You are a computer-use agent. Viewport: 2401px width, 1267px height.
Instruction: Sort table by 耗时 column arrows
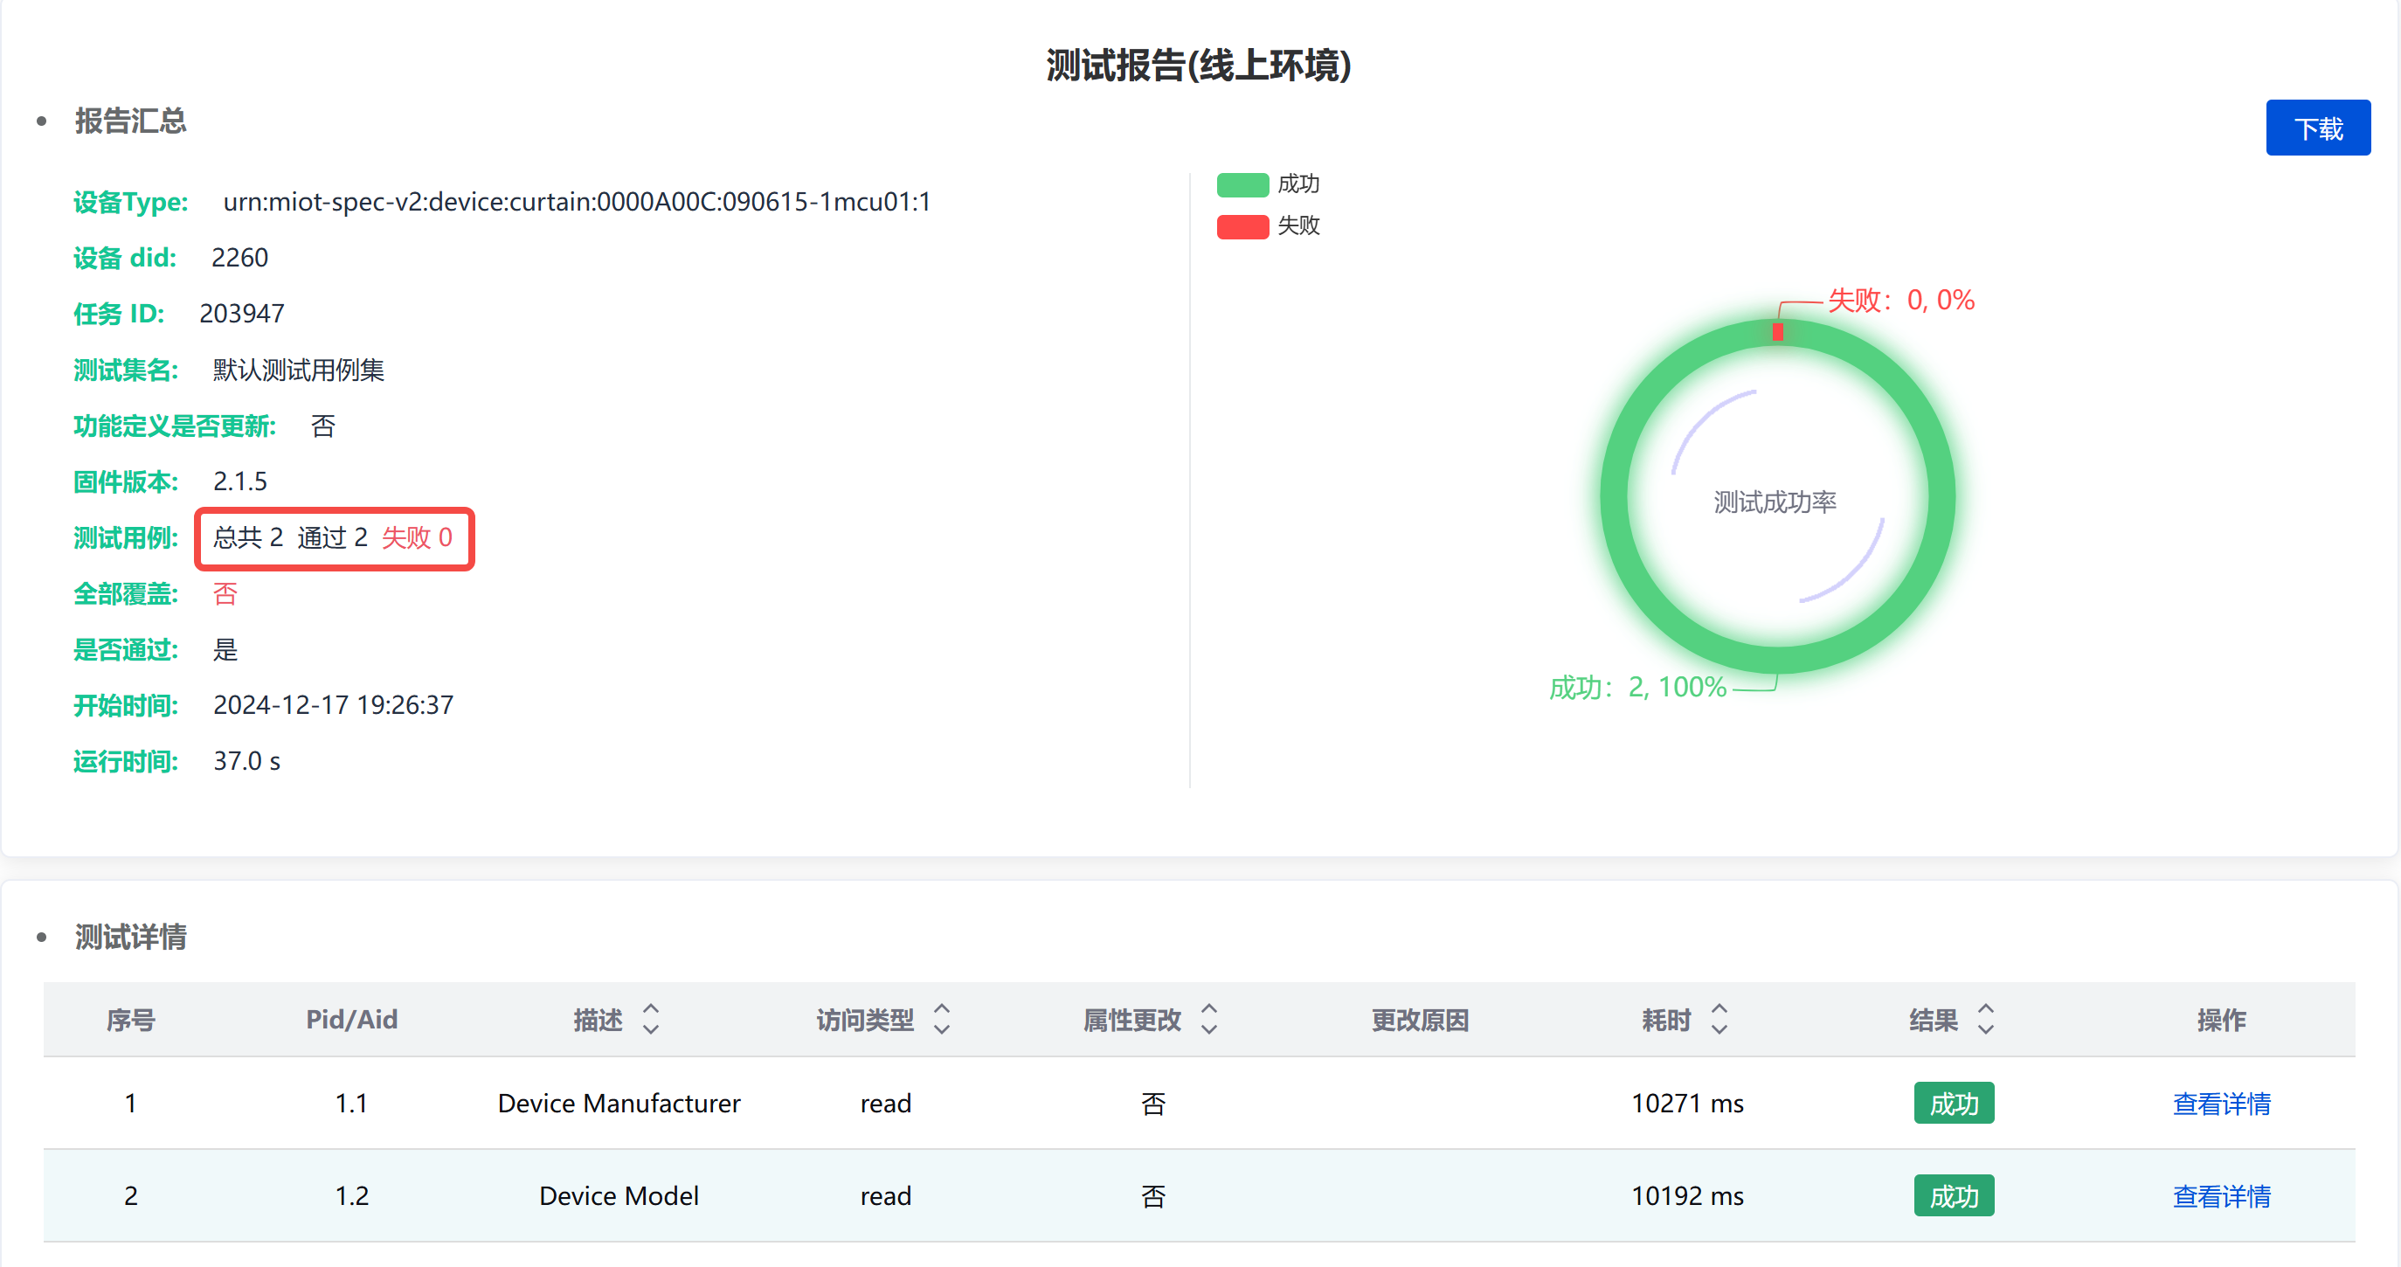click(x=1719, y=1019)
